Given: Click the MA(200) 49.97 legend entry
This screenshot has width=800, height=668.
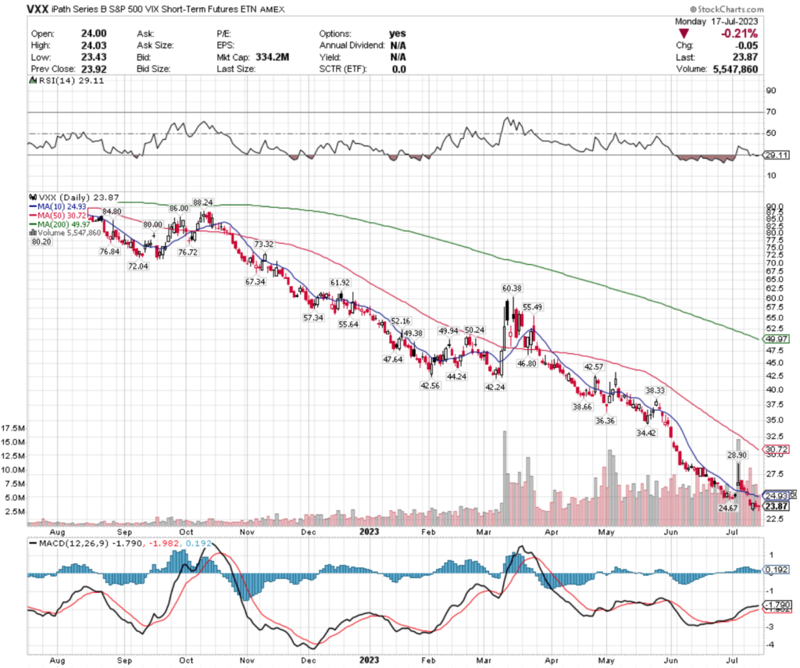Looking at the screenshot, I should click(60, 224).
